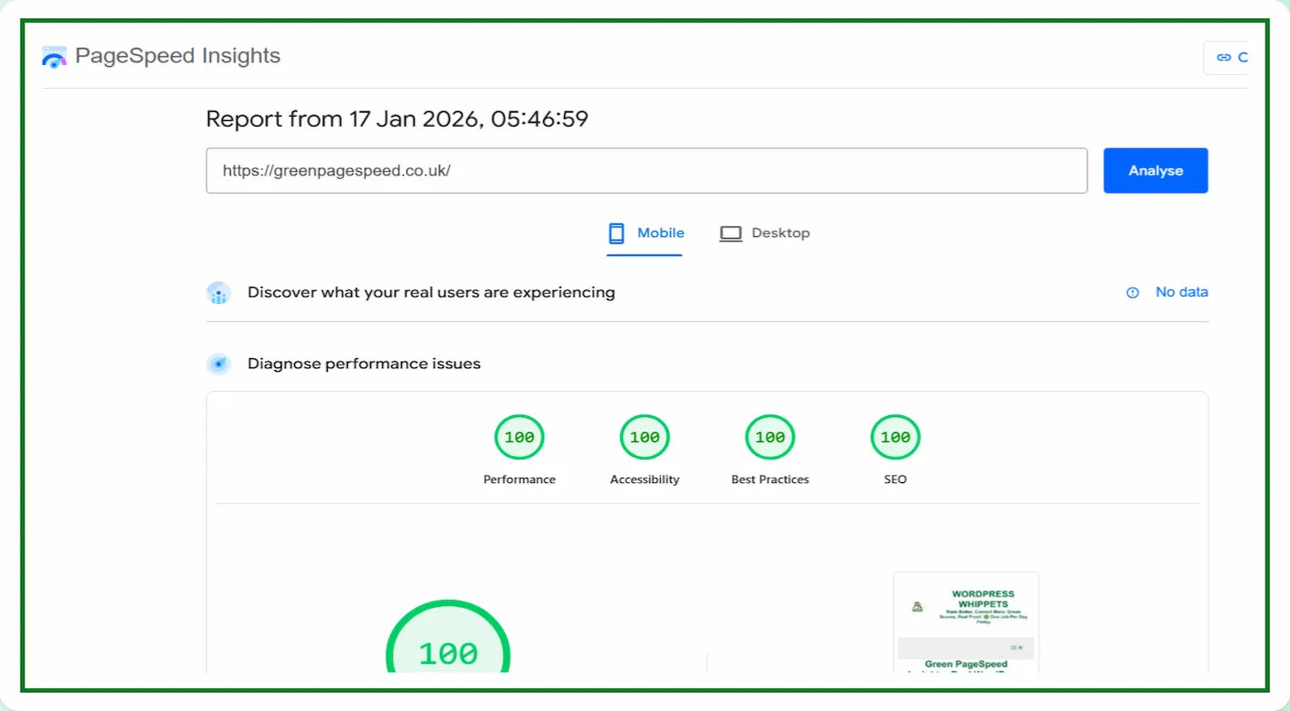Jump to Best Practices score gauge
The width and height of the screenshot is (1290, 711).
(769, 438)
